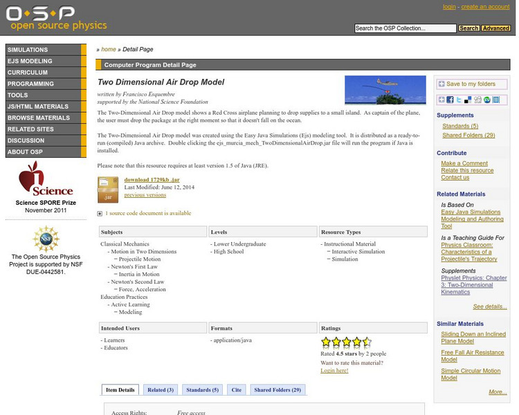This screenshot has height=415, width=519.
Task: Open the Cite tab
Action: [237, 390]
